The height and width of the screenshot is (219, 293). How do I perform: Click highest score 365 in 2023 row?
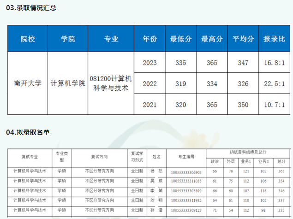[212, 63]
